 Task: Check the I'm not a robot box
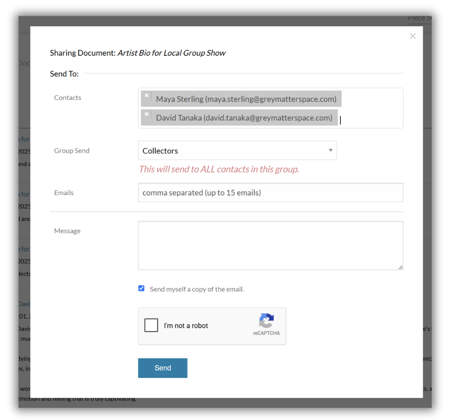[151, 325]
